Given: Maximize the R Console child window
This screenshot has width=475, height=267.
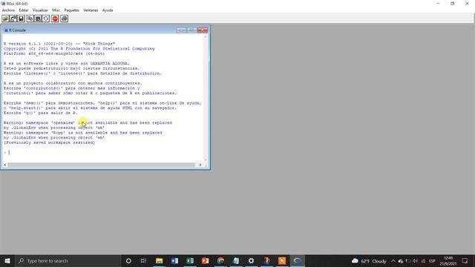Looking at the screenshot, I should 191,30.
